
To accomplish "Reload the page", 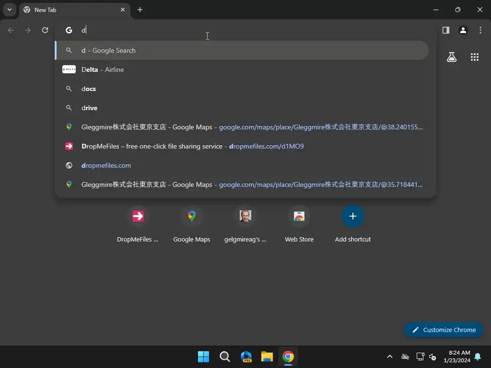I will 45,30.
